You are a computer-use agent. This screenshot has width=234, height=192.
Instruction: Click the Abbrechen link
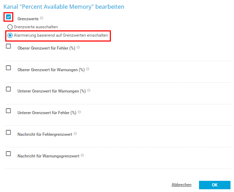[181, 185]
